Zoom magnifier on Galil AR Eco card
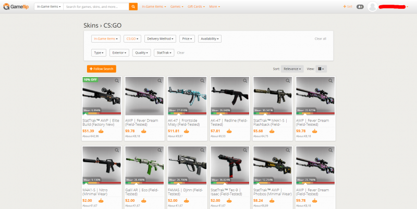417x209 pixels. click(160, 150)
